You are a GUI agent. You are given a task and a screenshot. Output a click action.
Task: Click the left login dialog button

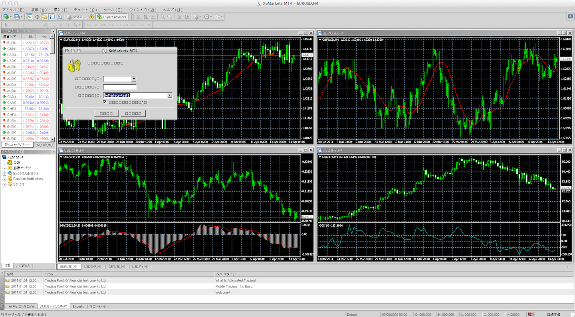(106, 113)
